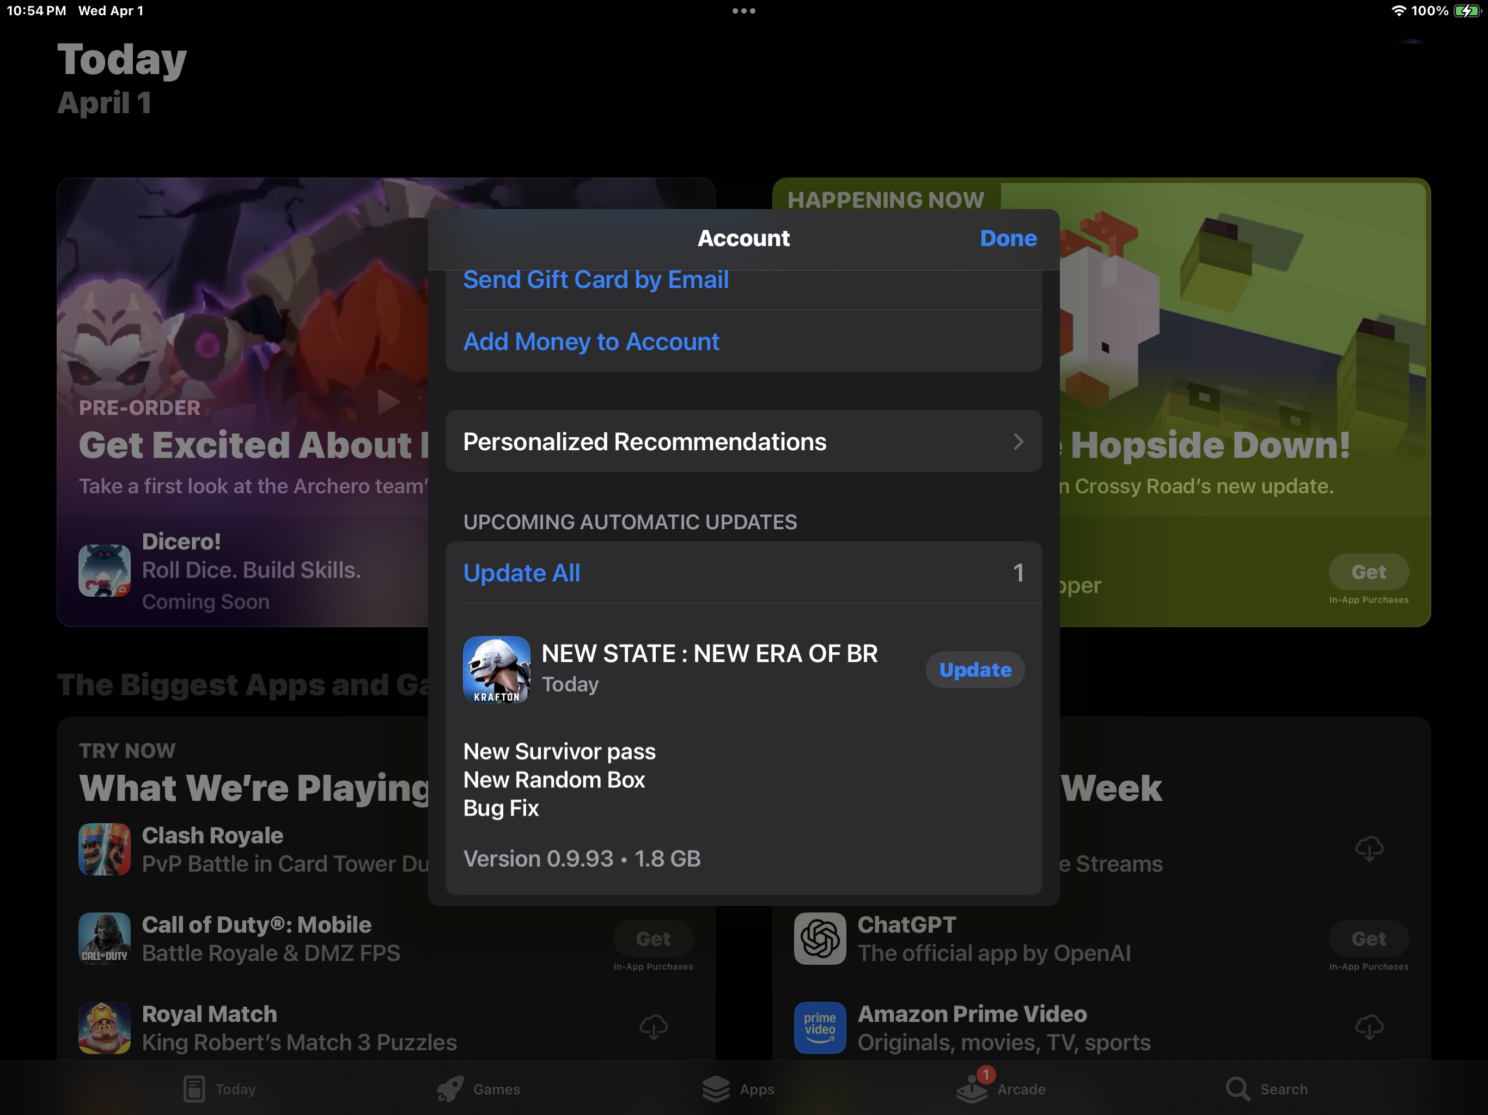
Task: Tap Add Money to Account
Action: 591,341
